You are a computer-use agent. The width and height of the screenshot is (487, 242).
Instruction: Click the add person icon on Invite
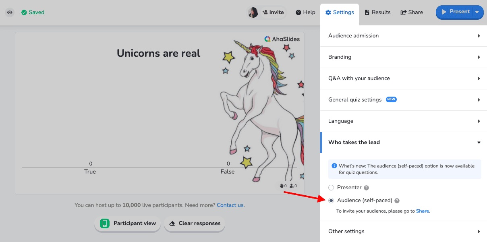[265, 12]
